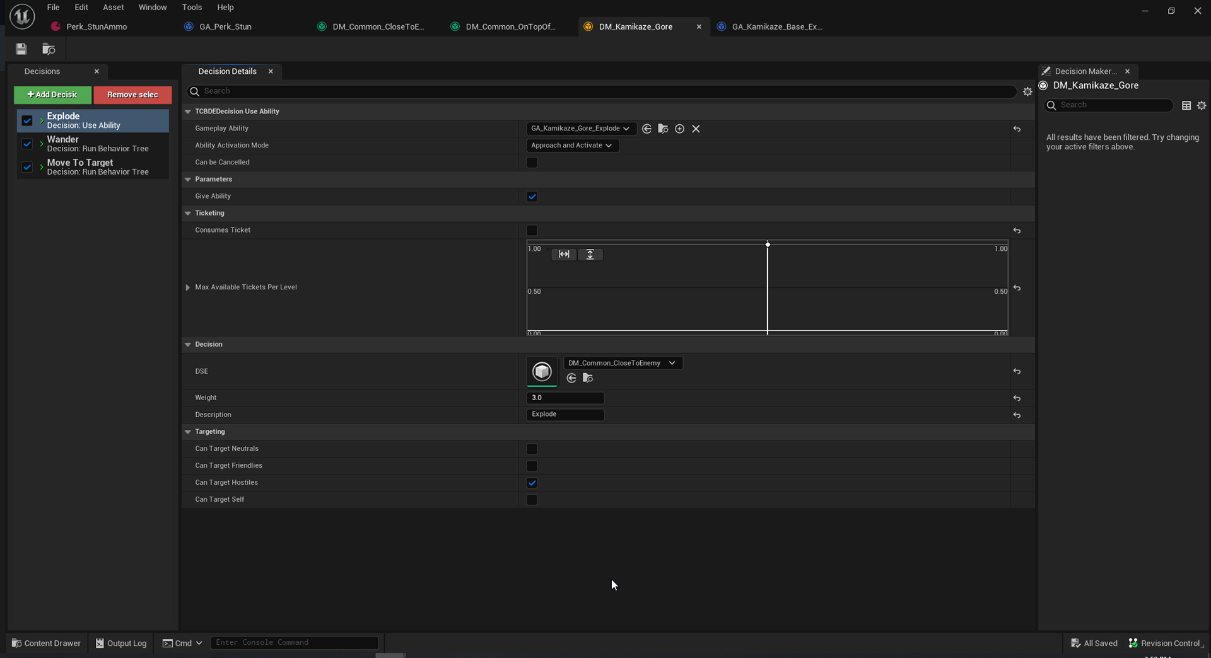Fit curve horizontally in tickets graph
The height and width of the screenshot is (658, 1211).
(564, 254)
